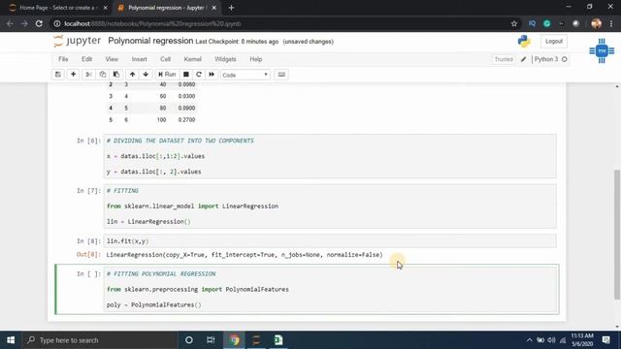Open the Widgets menu
Viewport: 621px width, 349px height.
click(225, 59)
